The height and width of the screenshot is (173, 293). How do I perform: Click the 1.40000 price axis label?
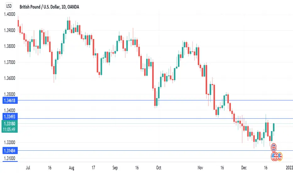[9, 14]
